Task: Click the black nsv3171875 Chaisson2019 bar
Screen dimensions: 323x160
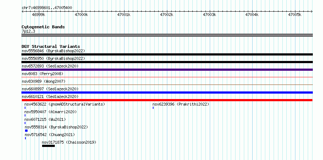Action: coord(48,146)
